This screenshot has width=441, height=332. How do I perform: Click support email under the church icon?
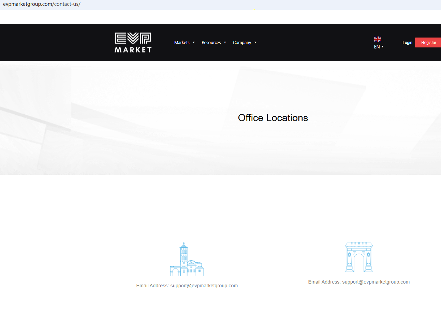[204, 286]
